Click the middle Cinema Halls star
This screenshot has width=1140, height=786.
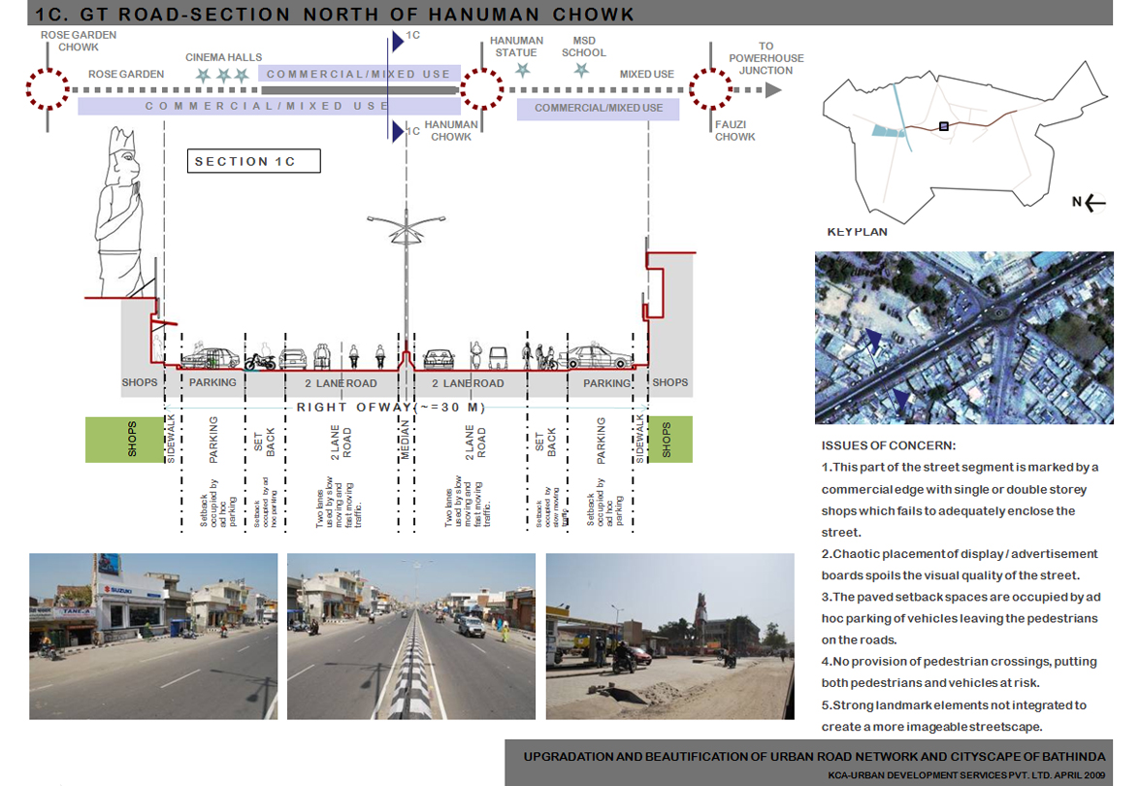(x=222, y=75)
